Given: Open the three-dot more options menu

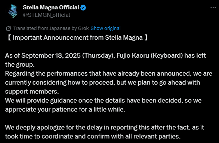Looking at the screenshot, I should 213,8.
